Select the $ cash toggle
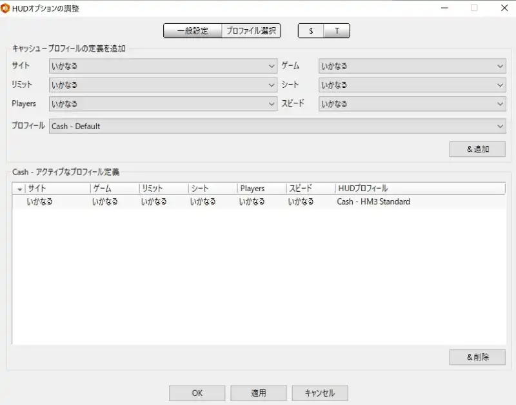Viewport: 516px width, 405px height. point(311,31)
